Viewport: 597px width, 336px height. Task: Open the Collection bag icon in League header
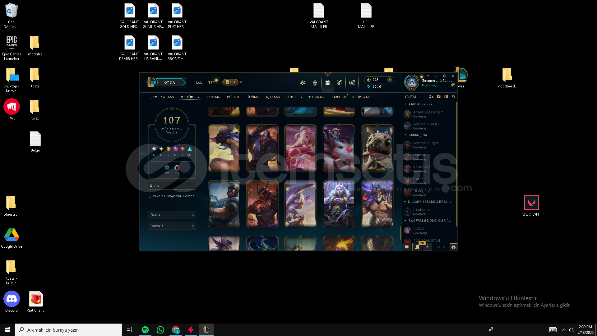(327, 82)
